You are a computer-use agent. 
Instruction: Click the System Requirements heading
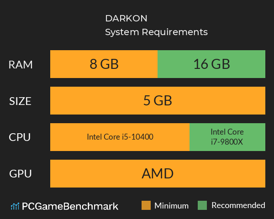[156, 32]
